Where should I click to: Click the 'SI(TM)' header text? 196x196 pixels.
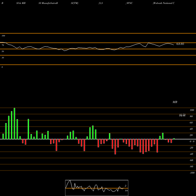(74, 3)
